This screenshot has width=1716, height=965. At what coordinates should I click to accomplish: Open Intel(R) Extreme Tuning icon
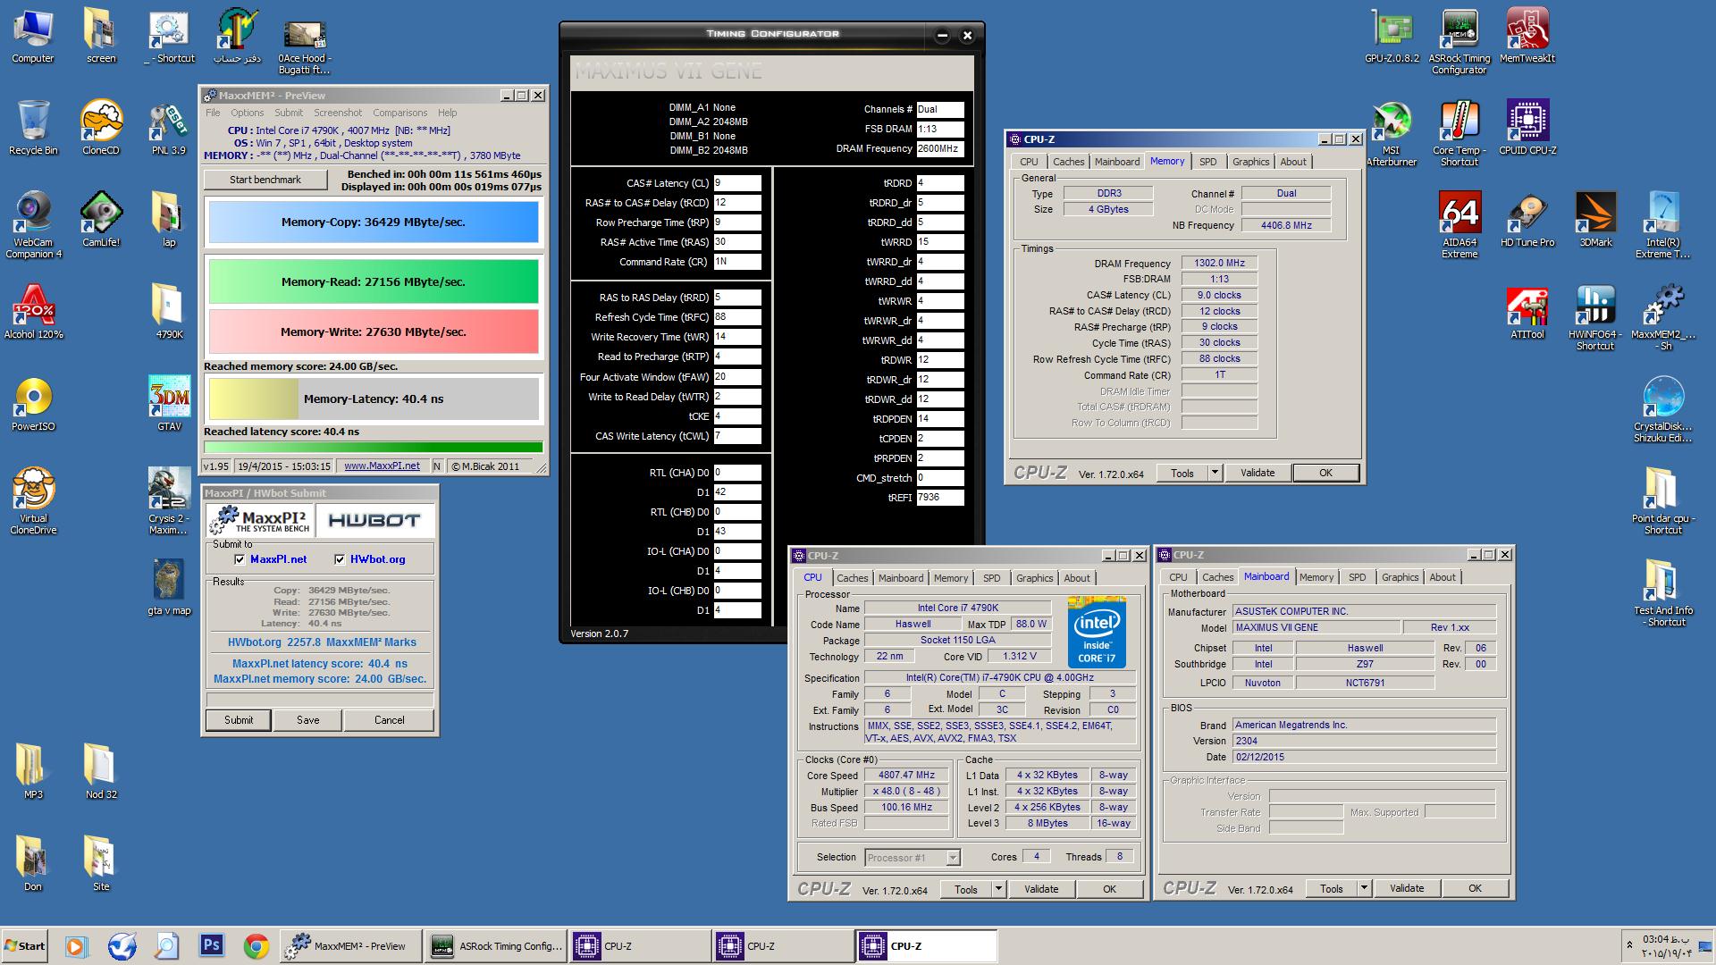coord(1663,225)
